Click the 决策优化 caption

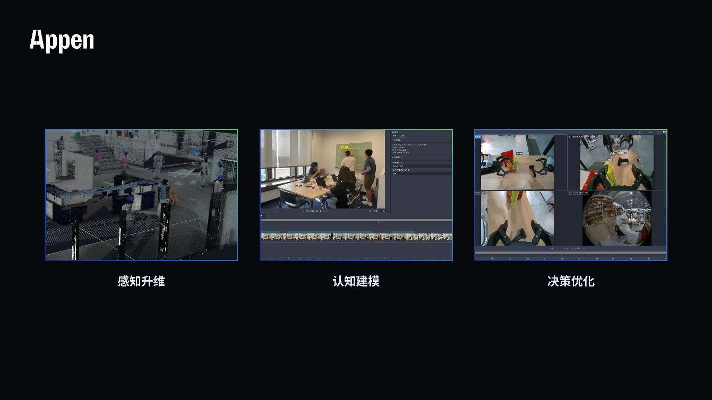[571, 281]
